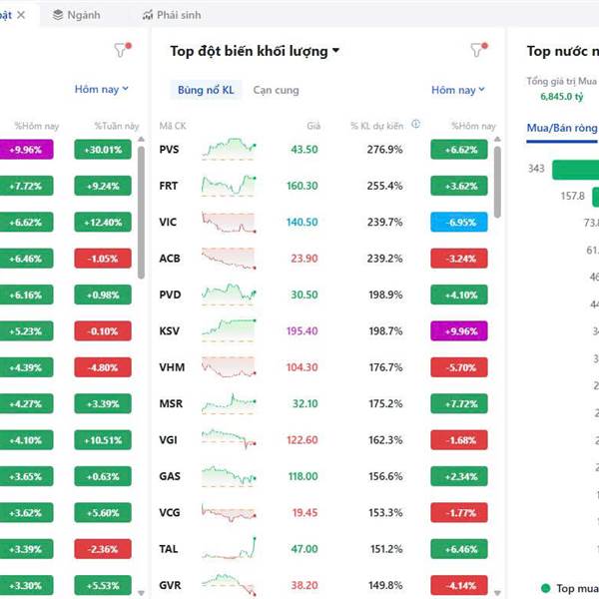The width and height of the screenshot is (599, 599).
Task: Open the VGI stock ticker
Action: [x=168, y=439]
